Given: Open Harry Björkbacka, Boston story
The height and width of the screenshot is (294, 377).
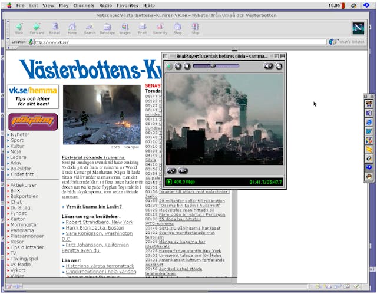Looking at the screenshot, I should 95,227.
